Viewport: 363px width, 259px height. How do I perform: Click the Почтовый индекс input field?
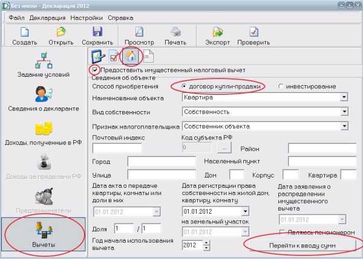(117, 148)
